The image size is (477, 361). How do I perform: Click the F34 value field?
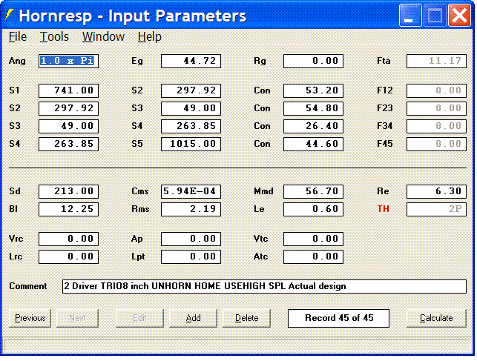click(436, 127)
